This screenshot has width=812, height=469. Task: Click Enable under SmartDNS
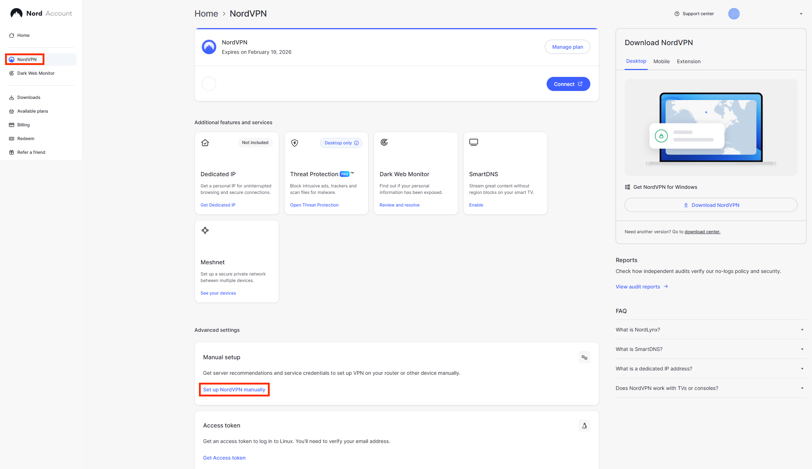pyautogui.click(x=476, y=205)
